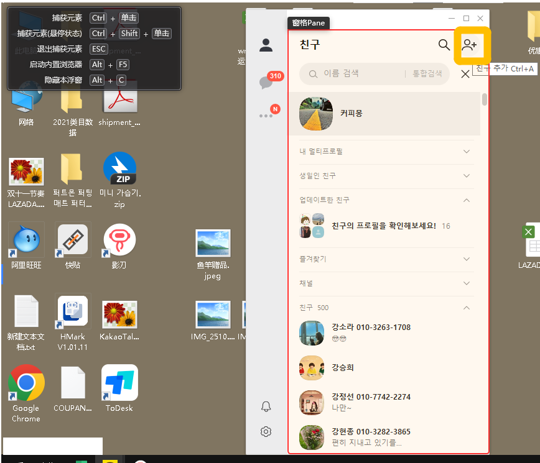
Task: Click 친구의 프로필을 확인해보세요! row
Action: click(x=384, y=226)
